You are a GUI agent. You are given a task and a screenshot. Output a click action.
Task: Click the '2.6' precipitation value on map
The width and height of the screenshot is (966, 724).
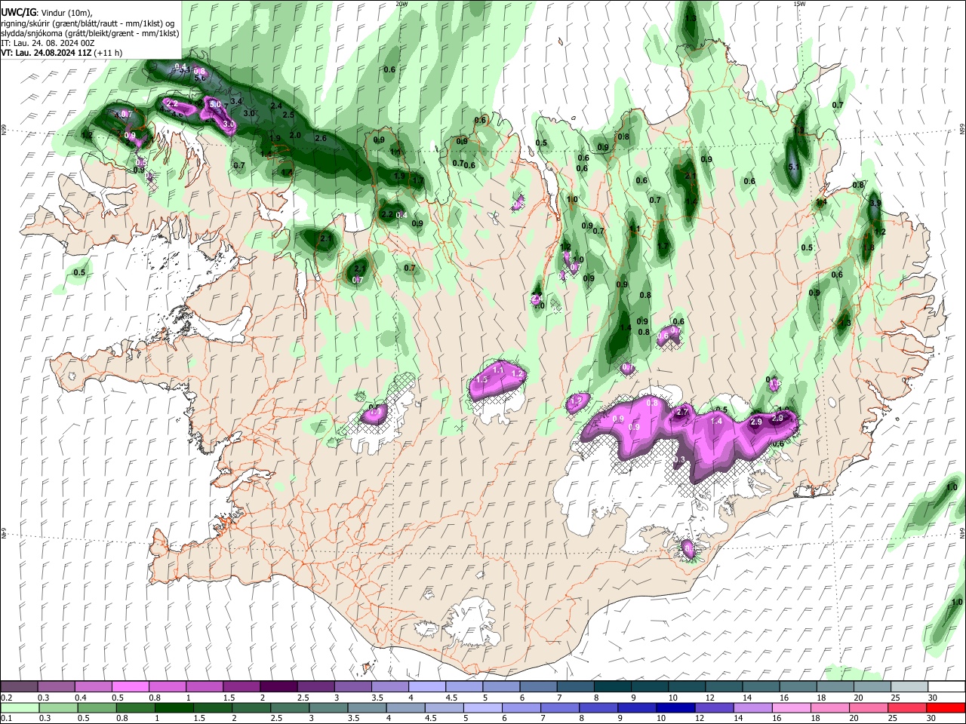(320, 138)
